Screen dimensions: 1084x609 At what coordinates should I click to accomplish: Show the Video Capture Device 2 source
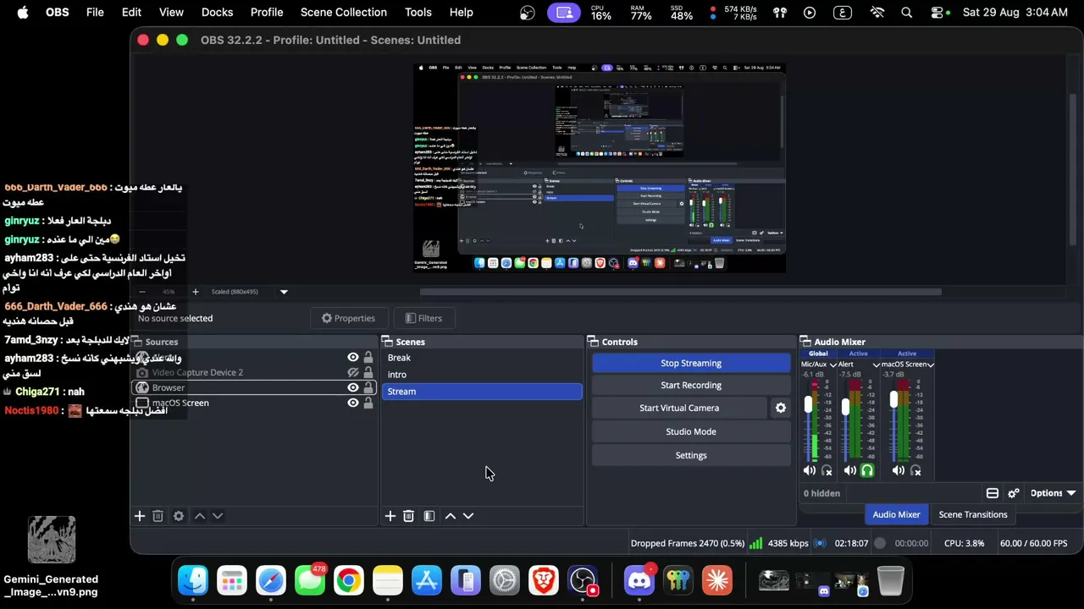(353, 372)
